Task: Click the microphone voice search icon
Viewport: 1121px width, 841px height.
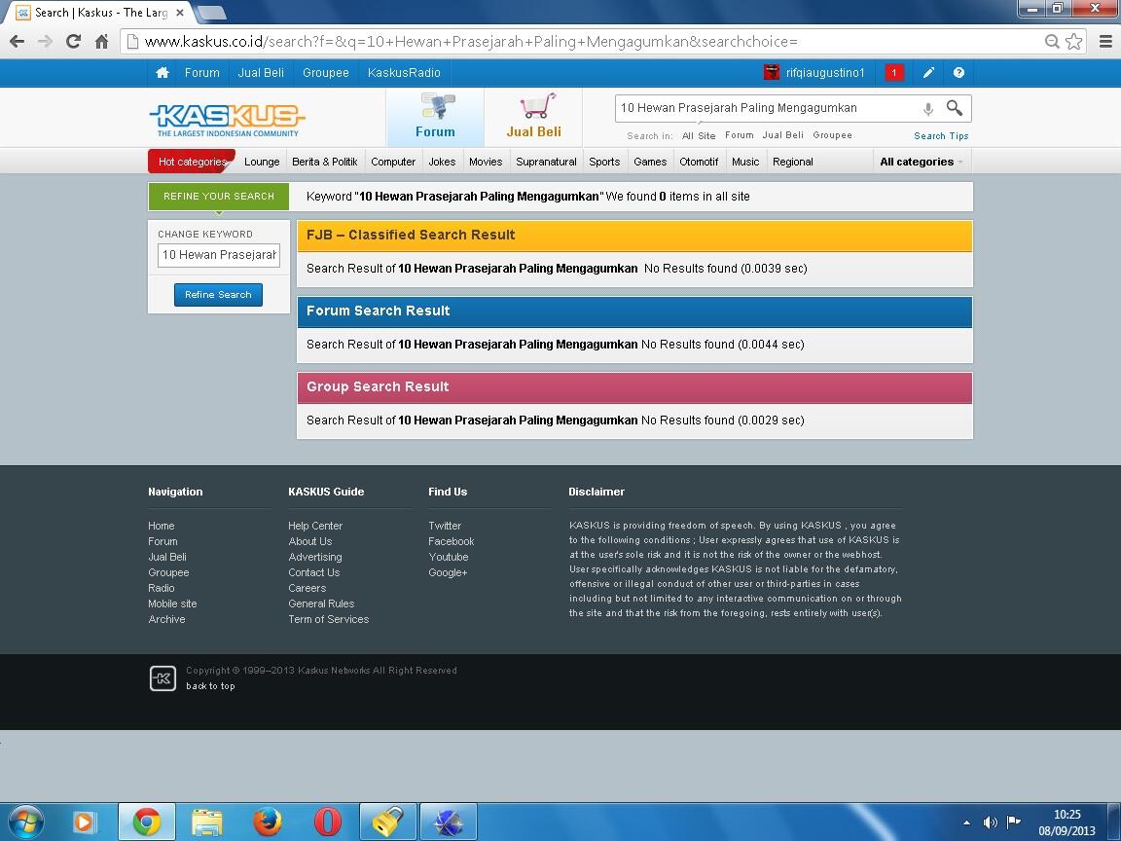Action: 927,109
